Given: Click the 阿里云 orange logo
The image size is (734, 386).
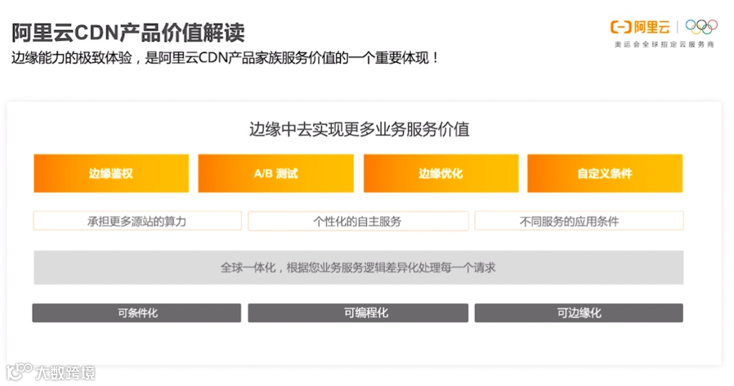Looking at the screenshot, I should click(x=640, y=27).
